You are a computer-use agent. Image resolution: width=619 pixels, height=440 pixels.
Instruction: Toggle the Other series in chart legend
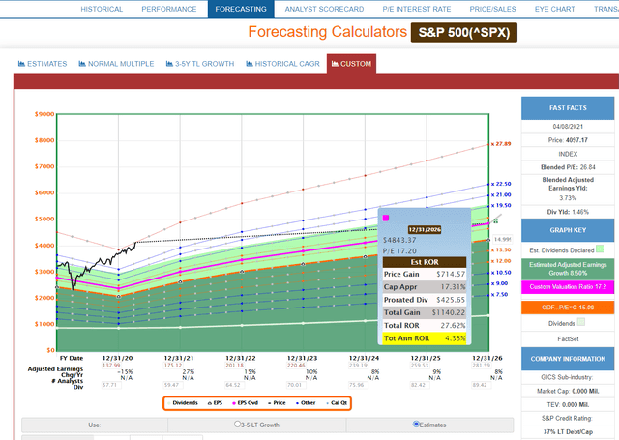(x=306, y=403)
